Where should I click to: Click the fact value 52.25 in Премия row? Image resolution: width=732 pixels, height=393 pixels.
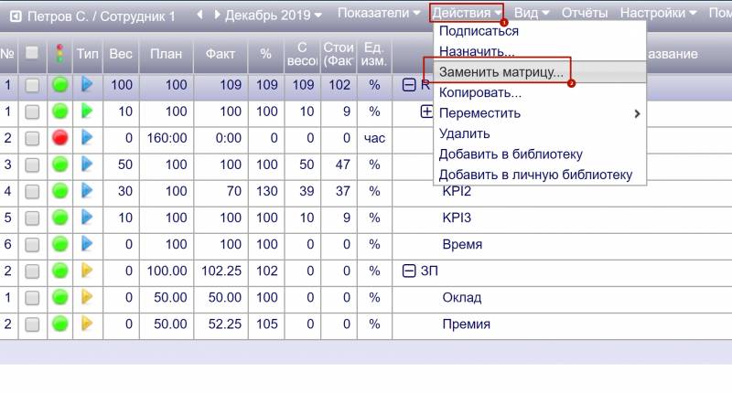click(224, 324)
